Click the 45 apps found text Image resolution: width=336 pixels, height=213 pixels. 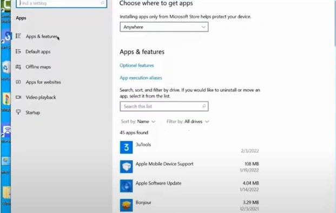pyautogui.click(x=134, y=132)
